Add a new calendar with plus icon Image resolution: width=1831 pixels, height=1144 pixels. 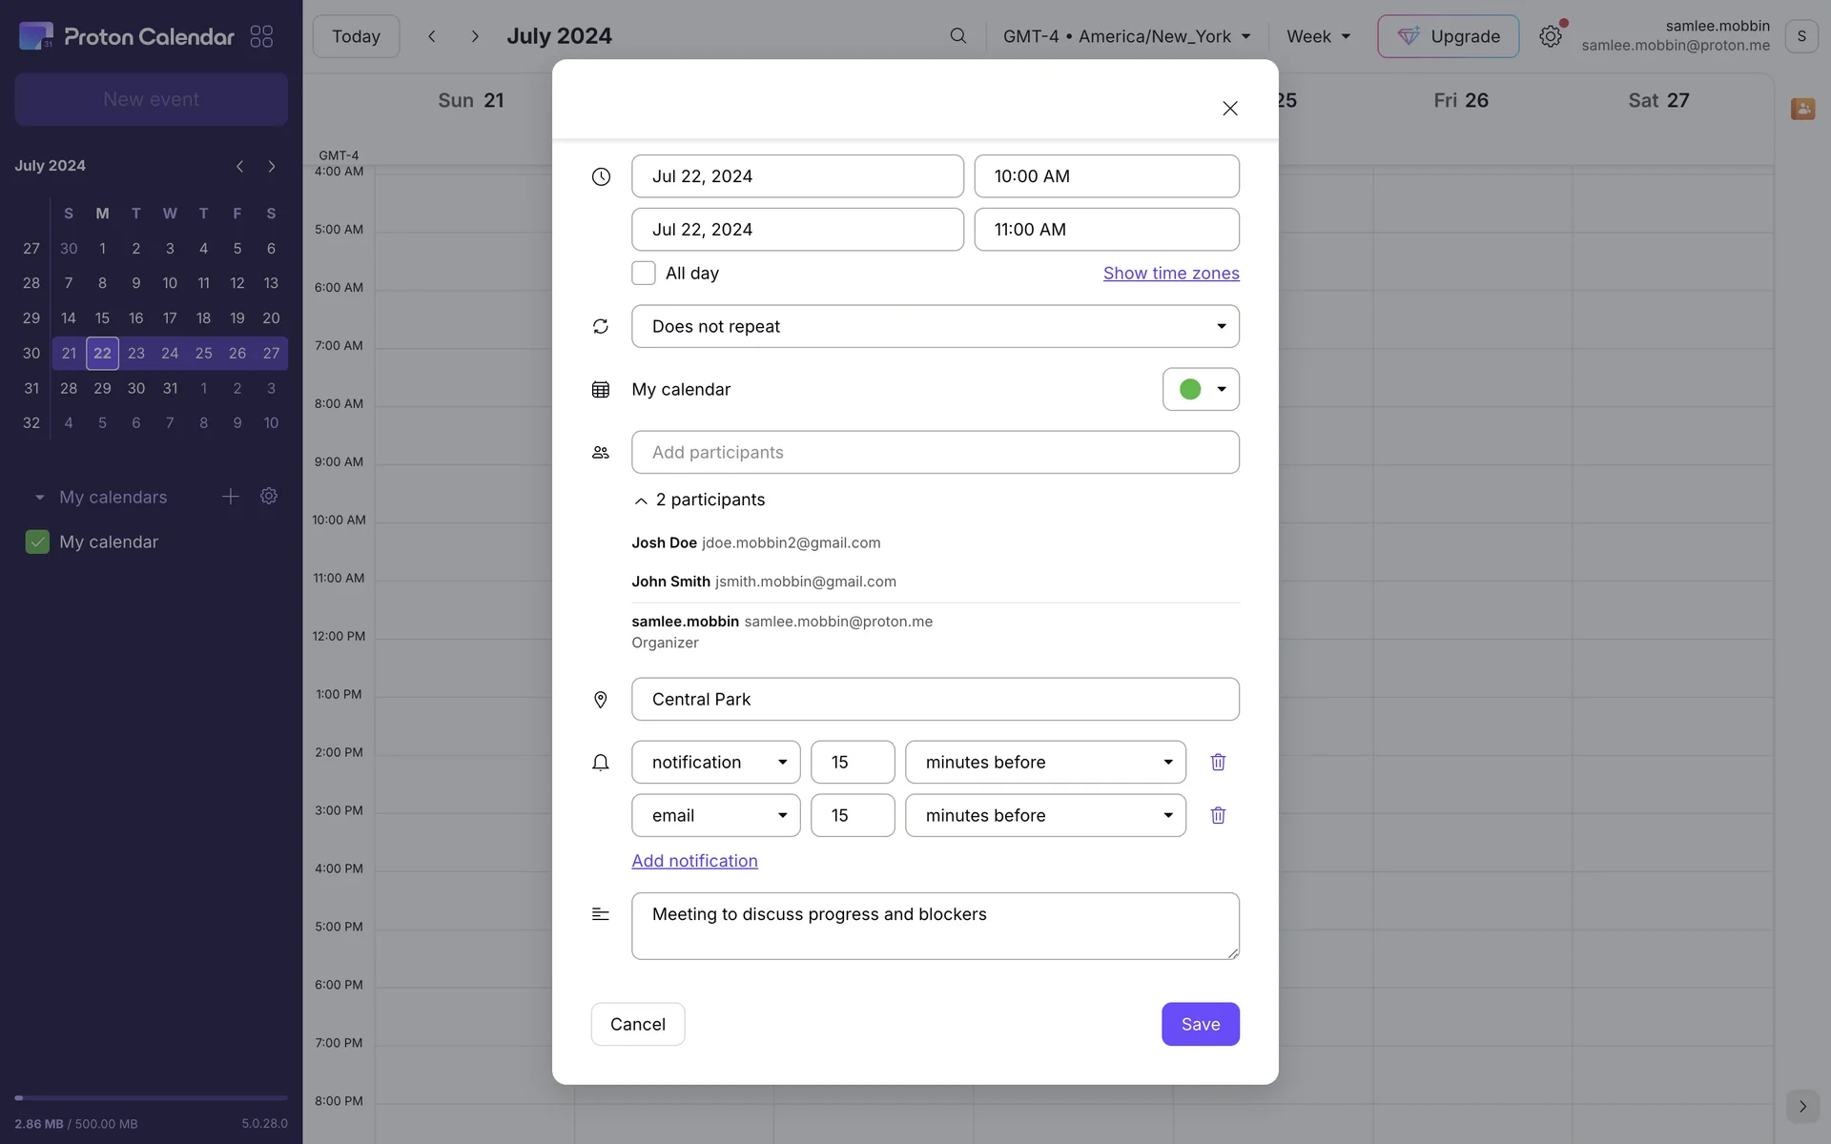click(230, 497)
